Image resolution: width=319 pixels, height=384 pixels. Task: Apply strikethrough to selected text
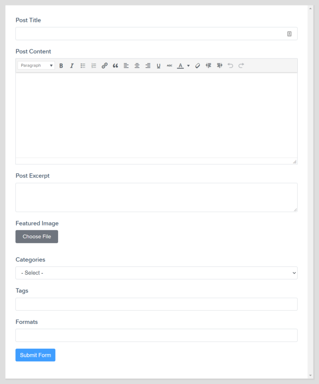pos(169,66)
